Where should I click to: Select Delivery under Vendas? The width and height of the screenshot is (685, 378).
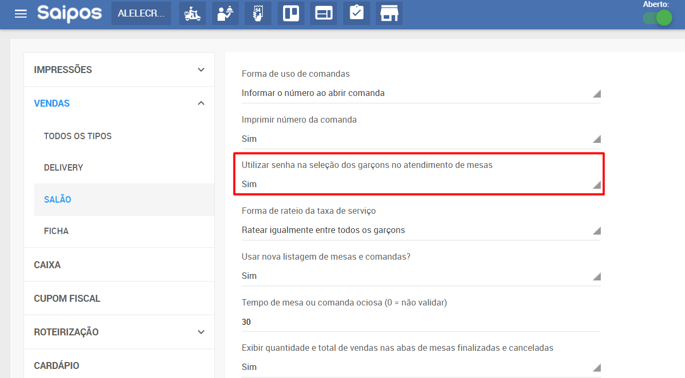63,168
